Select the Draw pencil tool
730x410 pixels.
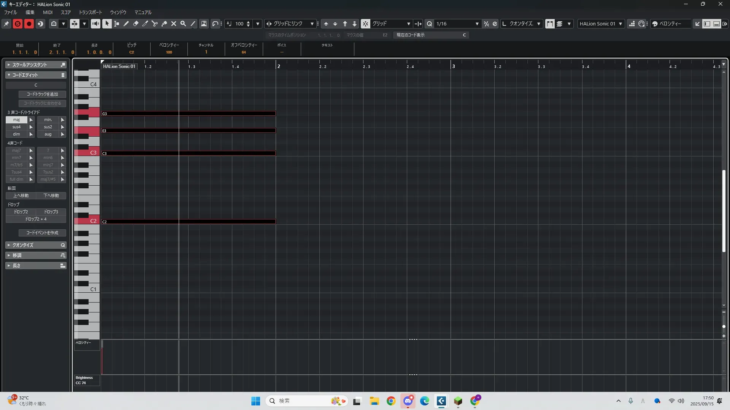click(126, 24)
